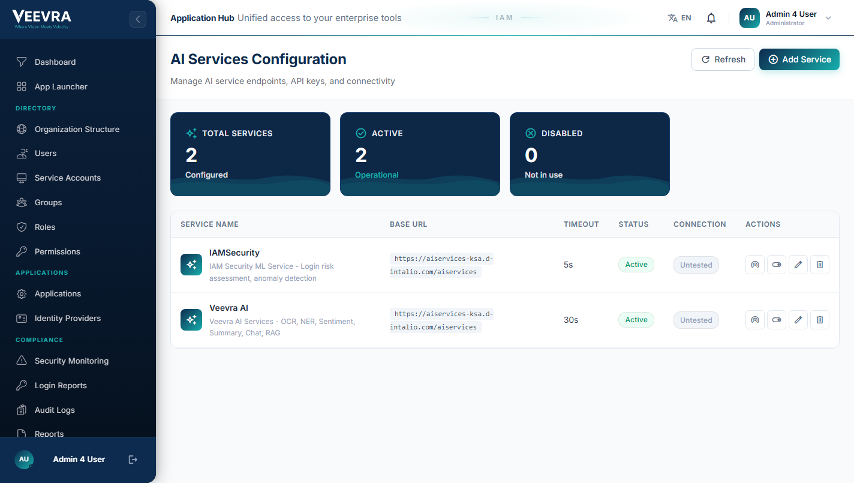The width and height of the screenshot is (854, 483).
Task: Click the header AU avatar
Action: tap(750, 18)
